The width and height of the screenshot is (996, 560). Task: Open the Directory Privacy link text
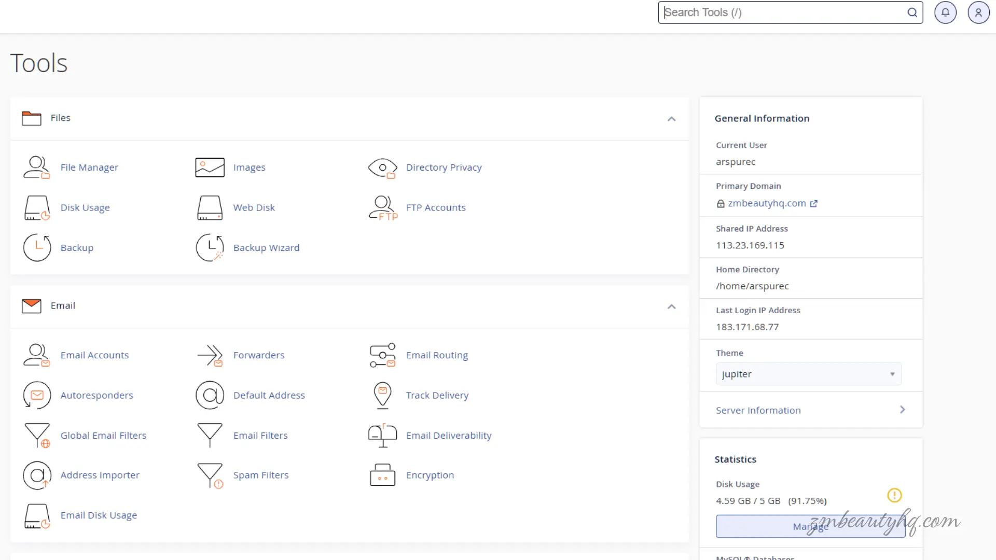pos(444,167)
